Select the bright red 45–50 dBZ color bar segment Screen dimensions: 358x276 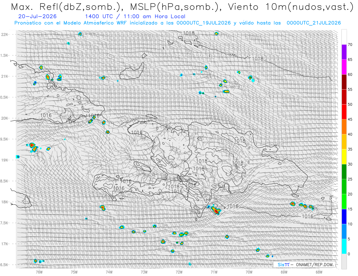(344, 112)
